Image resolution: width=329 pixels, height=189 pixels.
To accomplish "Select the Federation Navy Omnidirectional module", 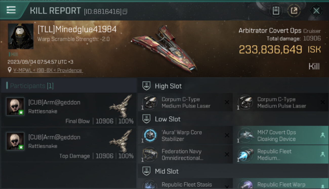I will point(185,154).
